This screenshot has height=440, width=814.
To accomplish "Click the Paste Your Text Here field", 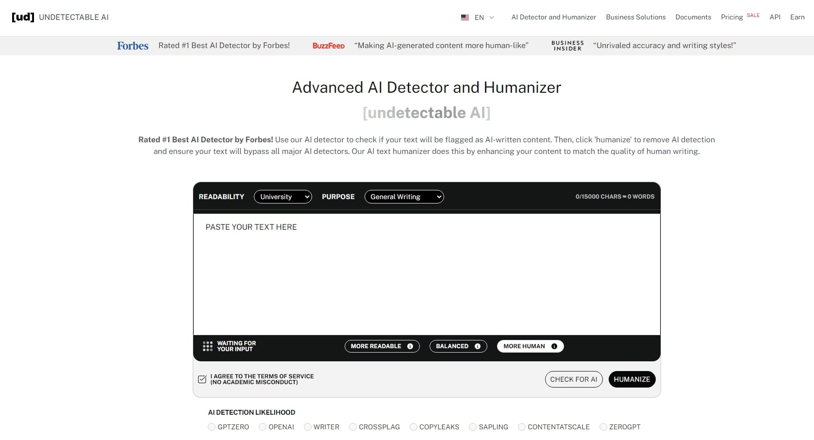I will pyautogui.click(x=426, y=272).
